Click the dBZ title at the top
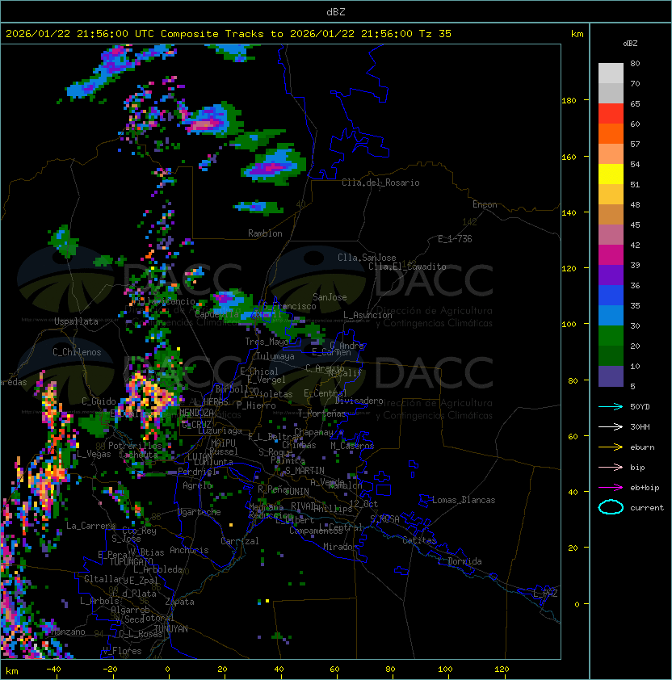This screenshot has width=672, height=680. coord(336,12)
